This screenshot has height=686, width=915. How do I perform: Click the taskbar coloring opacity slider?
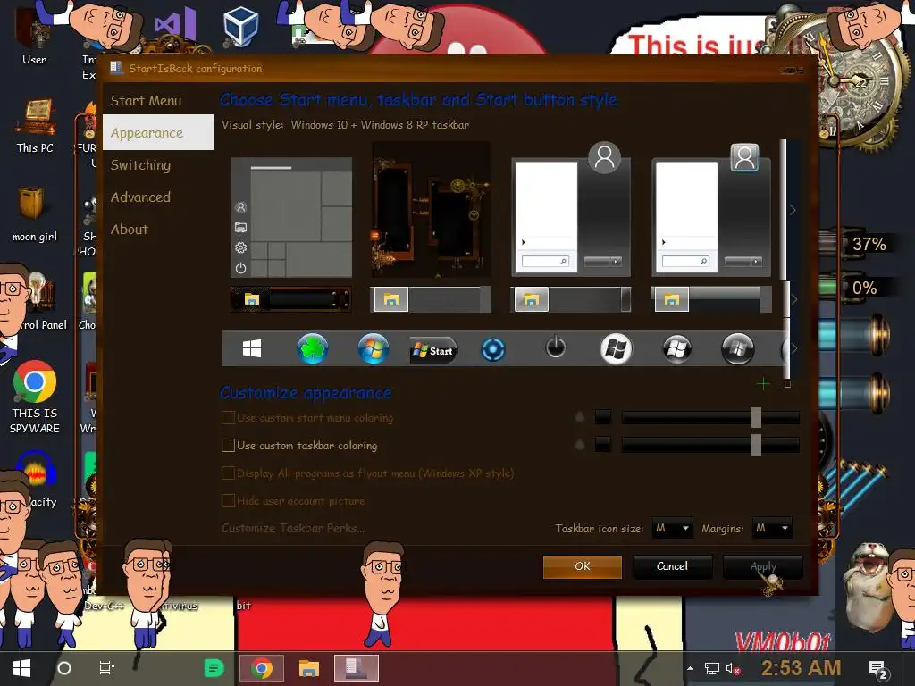(710, 445)
